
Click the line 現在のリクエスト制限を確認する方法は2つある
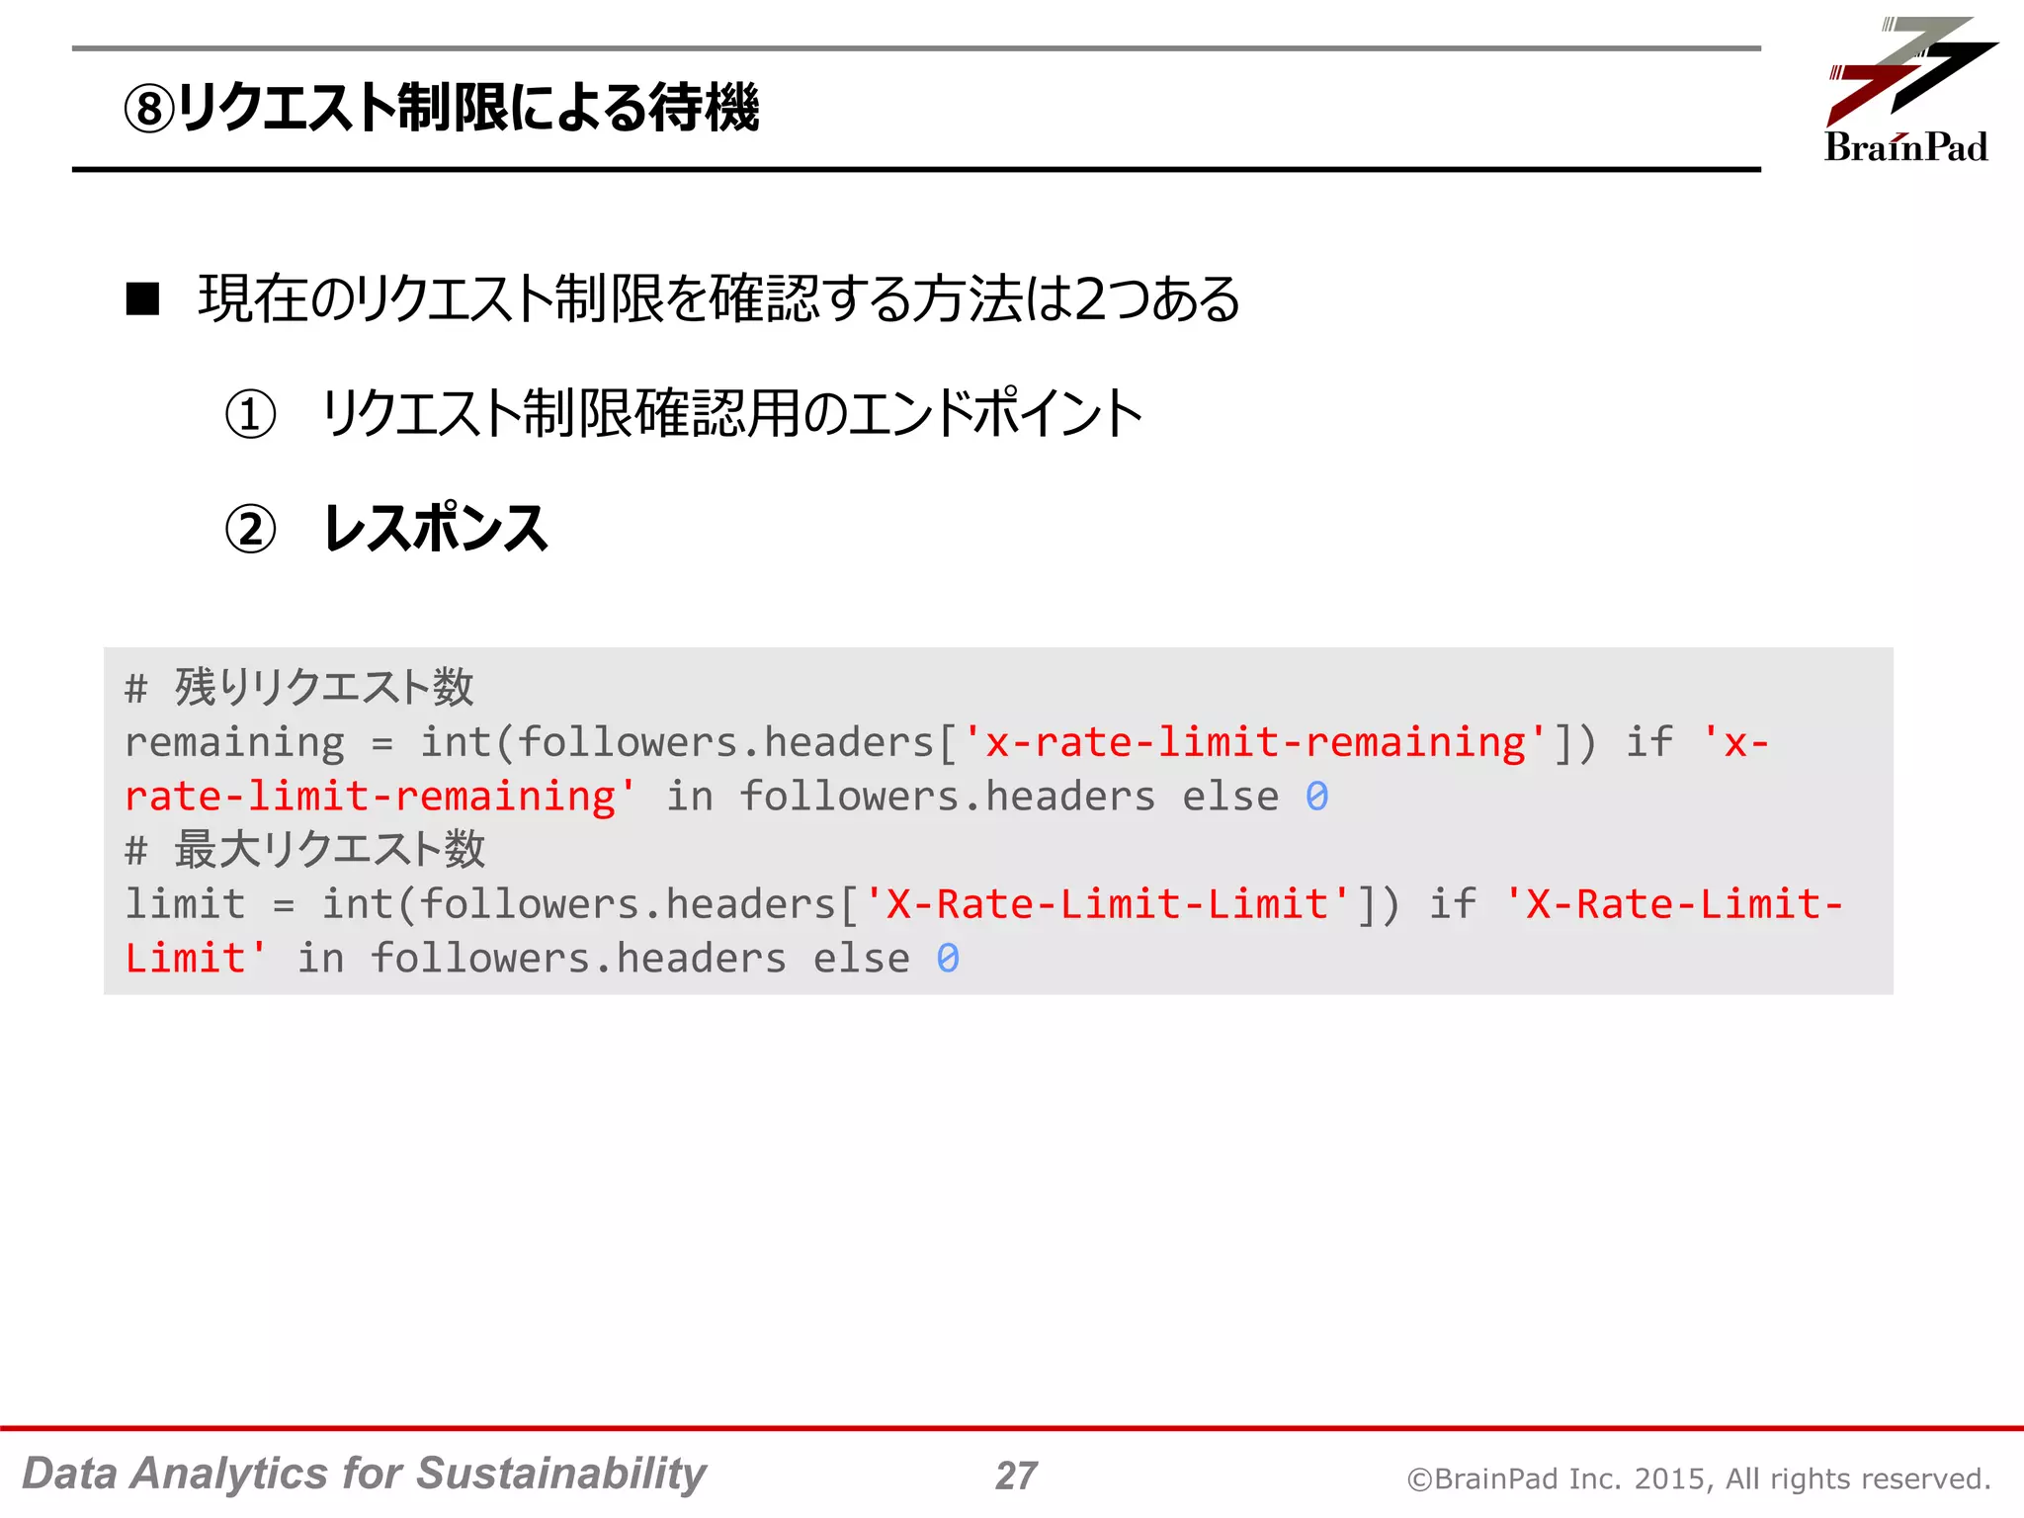[718, 298]
